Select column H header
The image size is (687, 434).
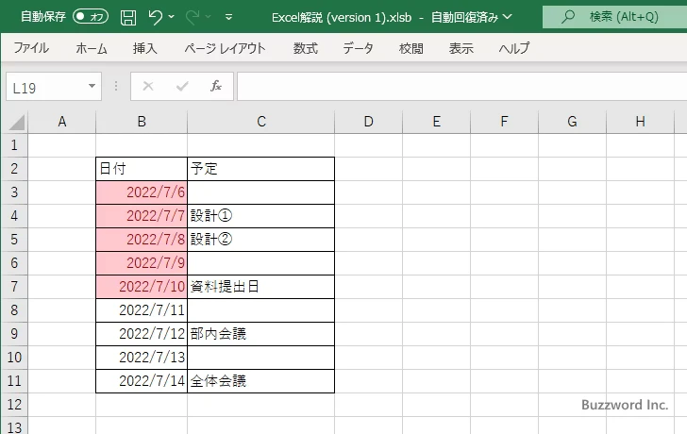point(640,122)
